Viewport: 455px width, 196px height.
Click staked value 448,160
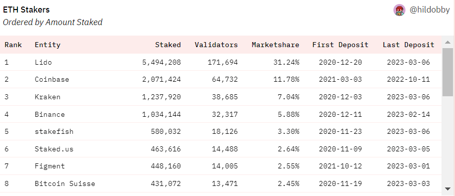click(166, 166)
